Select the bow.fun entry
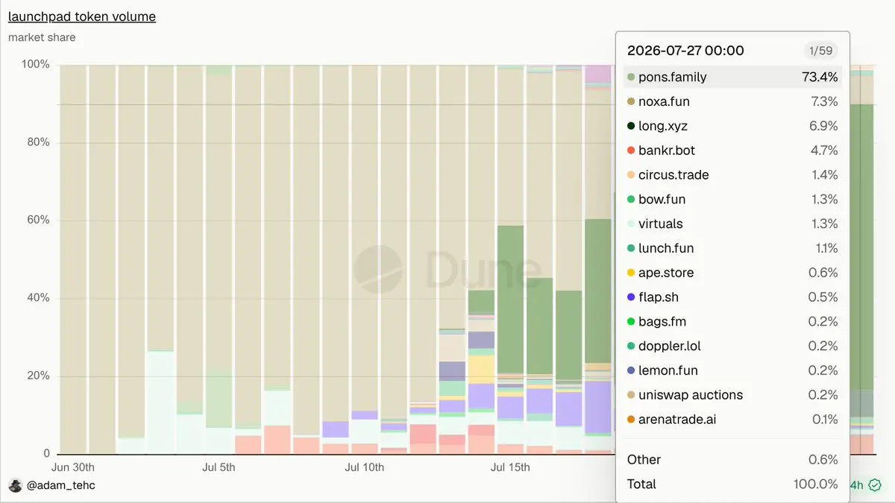 pyautogui.click(x=732, y=199)
